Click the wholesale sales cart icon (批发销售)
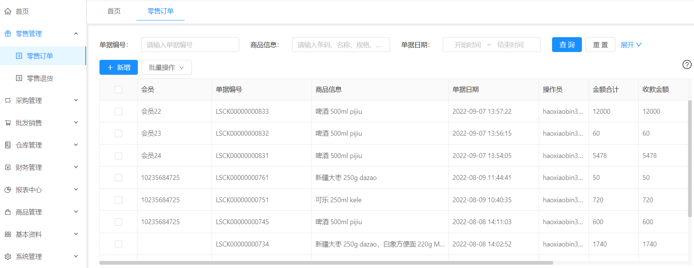Viewport: 694px width, 268px height. click(x=8, y=123)
